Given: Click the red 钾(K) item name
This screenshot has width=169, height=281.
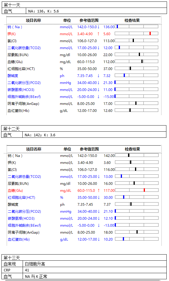Looking at the screenshot, I should 12,34.
